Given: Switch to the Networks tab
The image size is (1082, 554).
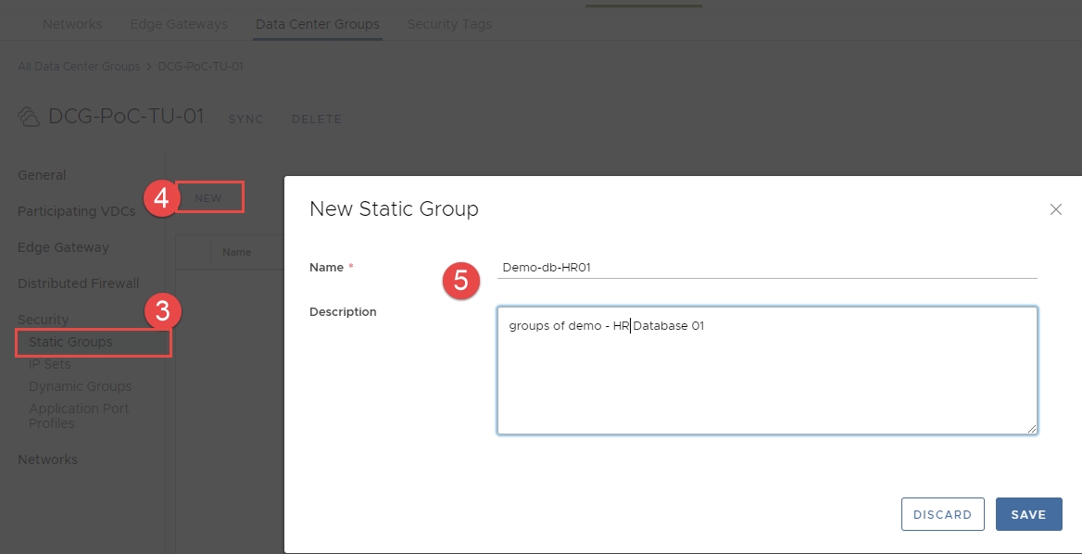Looking at the screenshot, I should point(72,24).
